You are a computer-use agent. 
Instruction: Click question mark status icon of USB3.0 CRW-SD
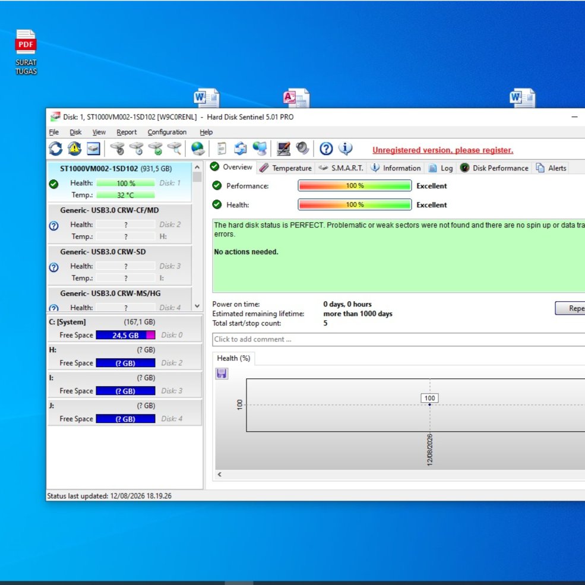[x=53, y=267]
